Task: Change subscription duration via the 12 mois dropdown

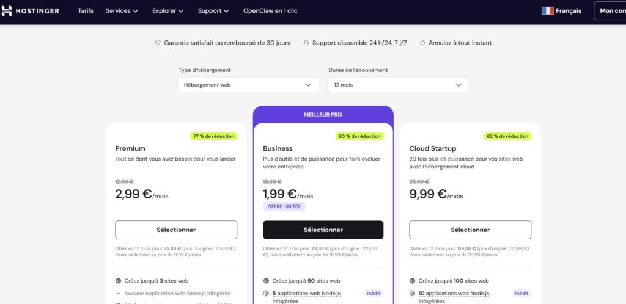Action: 398,85
